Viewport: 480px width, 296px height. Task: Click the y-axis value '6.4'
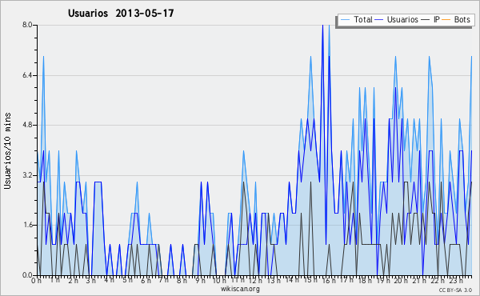pos(27,75)
